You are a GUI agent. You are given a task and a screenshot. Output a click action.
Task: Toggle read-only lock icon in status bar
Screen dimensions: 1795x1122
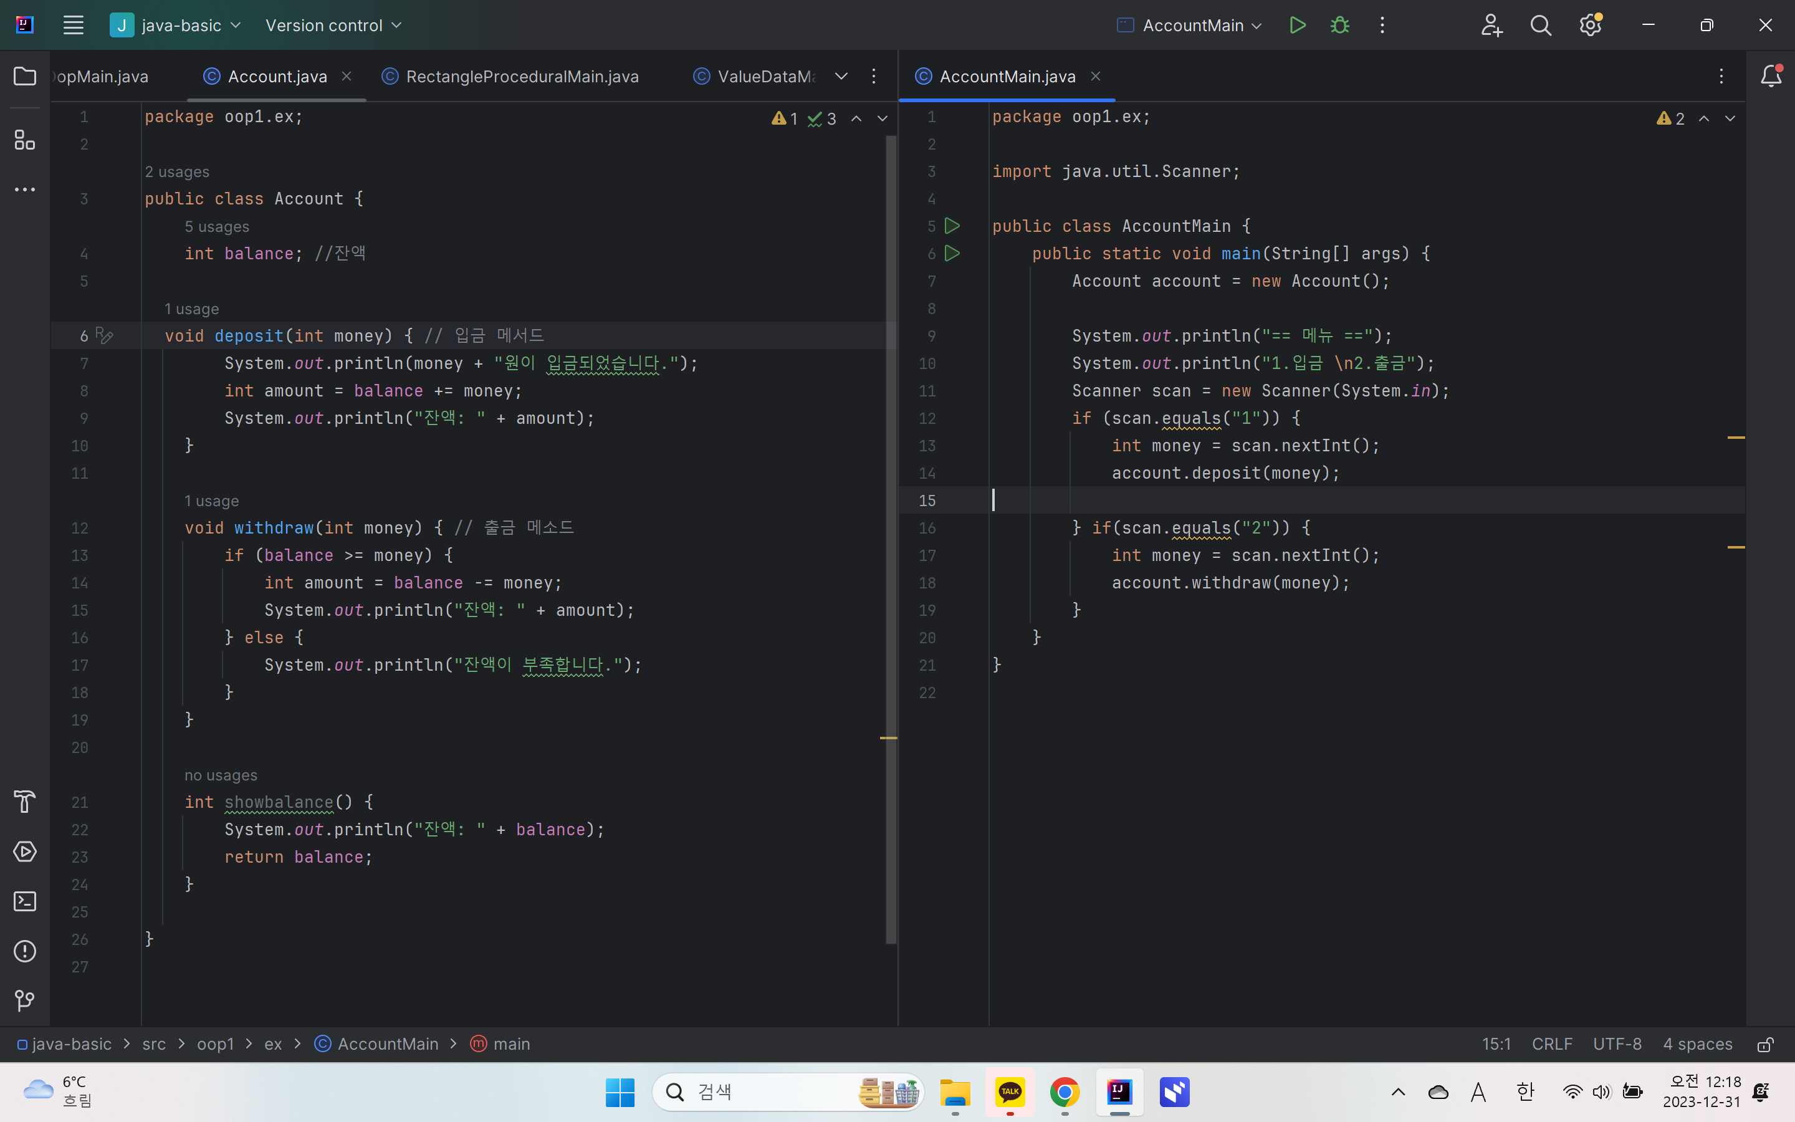[x=1765, y=1044]
